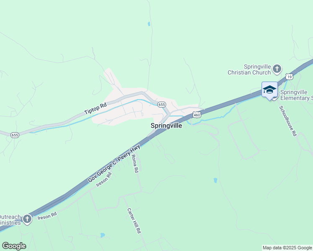
Task: Open Springville Elementary School text label
Action: [297, 95]
